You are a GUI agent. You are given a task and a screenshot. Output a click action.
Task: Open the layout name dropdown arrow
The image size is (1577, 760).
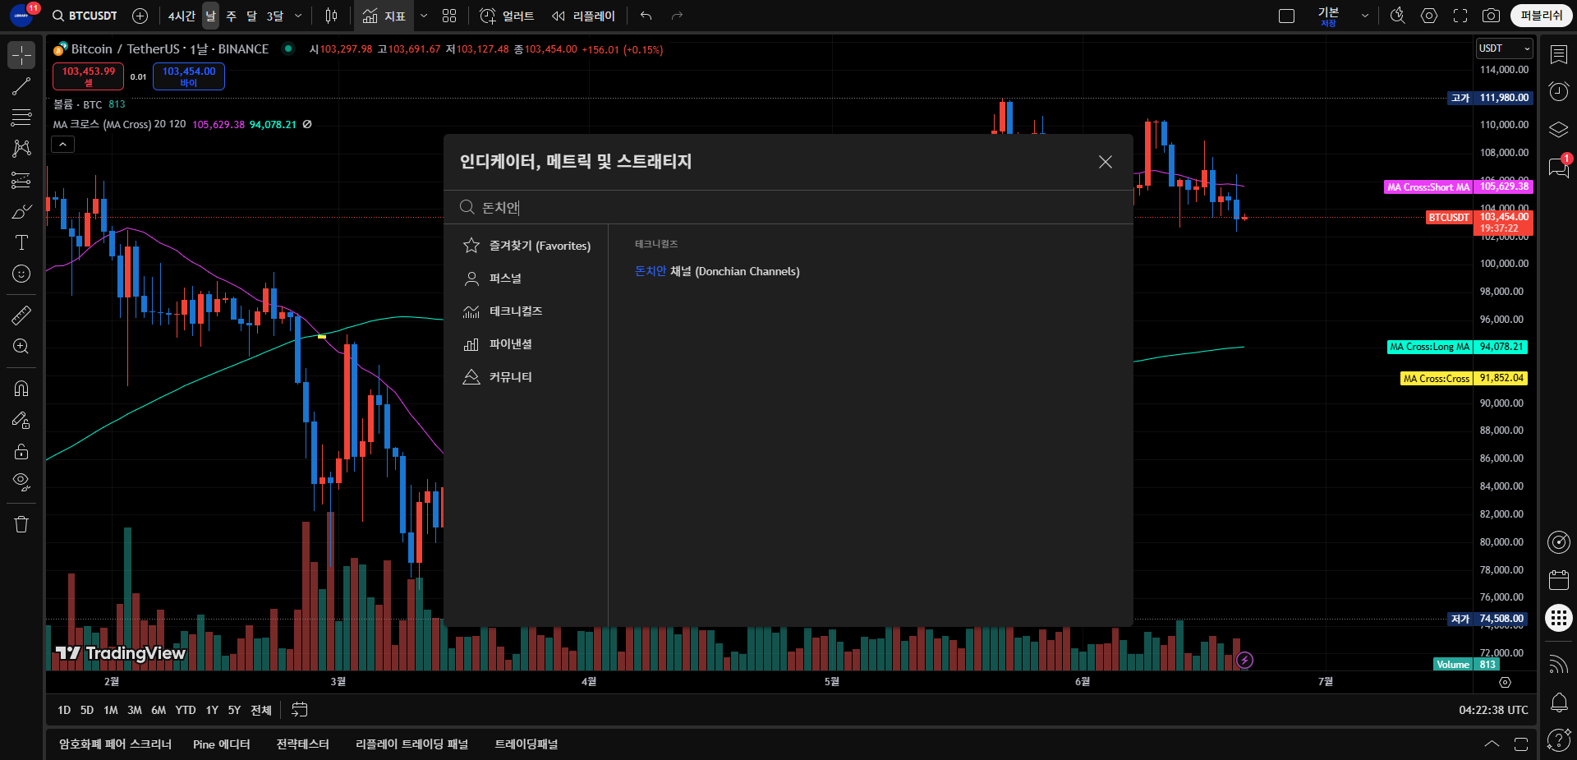[1365, 16]
